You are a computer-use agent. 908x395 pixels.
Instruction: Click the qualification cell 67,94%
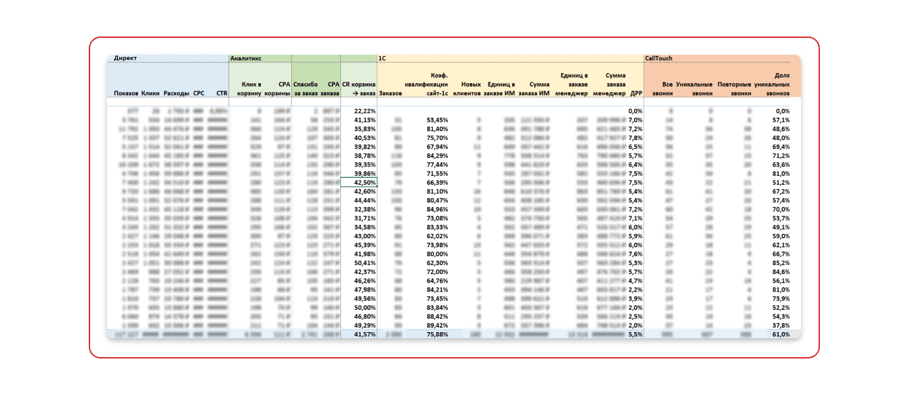[x=437, y=146]
